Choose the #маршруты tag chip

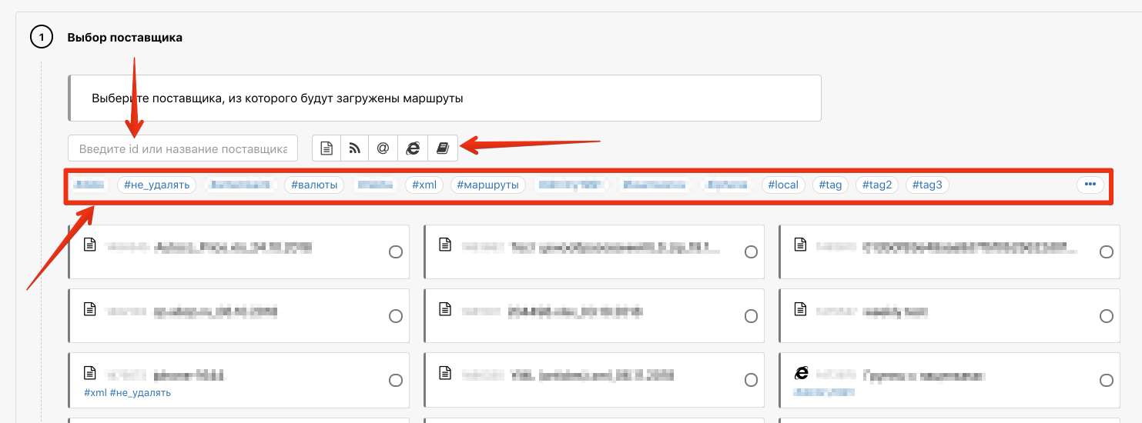coord(488,185)
